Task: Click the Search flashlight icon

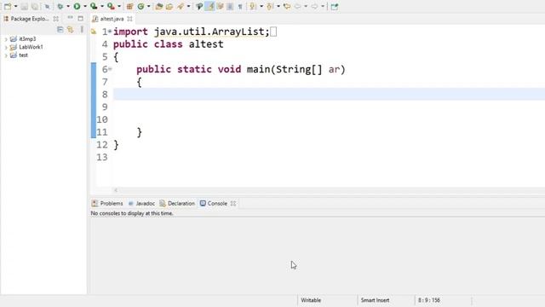Action: tap(181, 6)
